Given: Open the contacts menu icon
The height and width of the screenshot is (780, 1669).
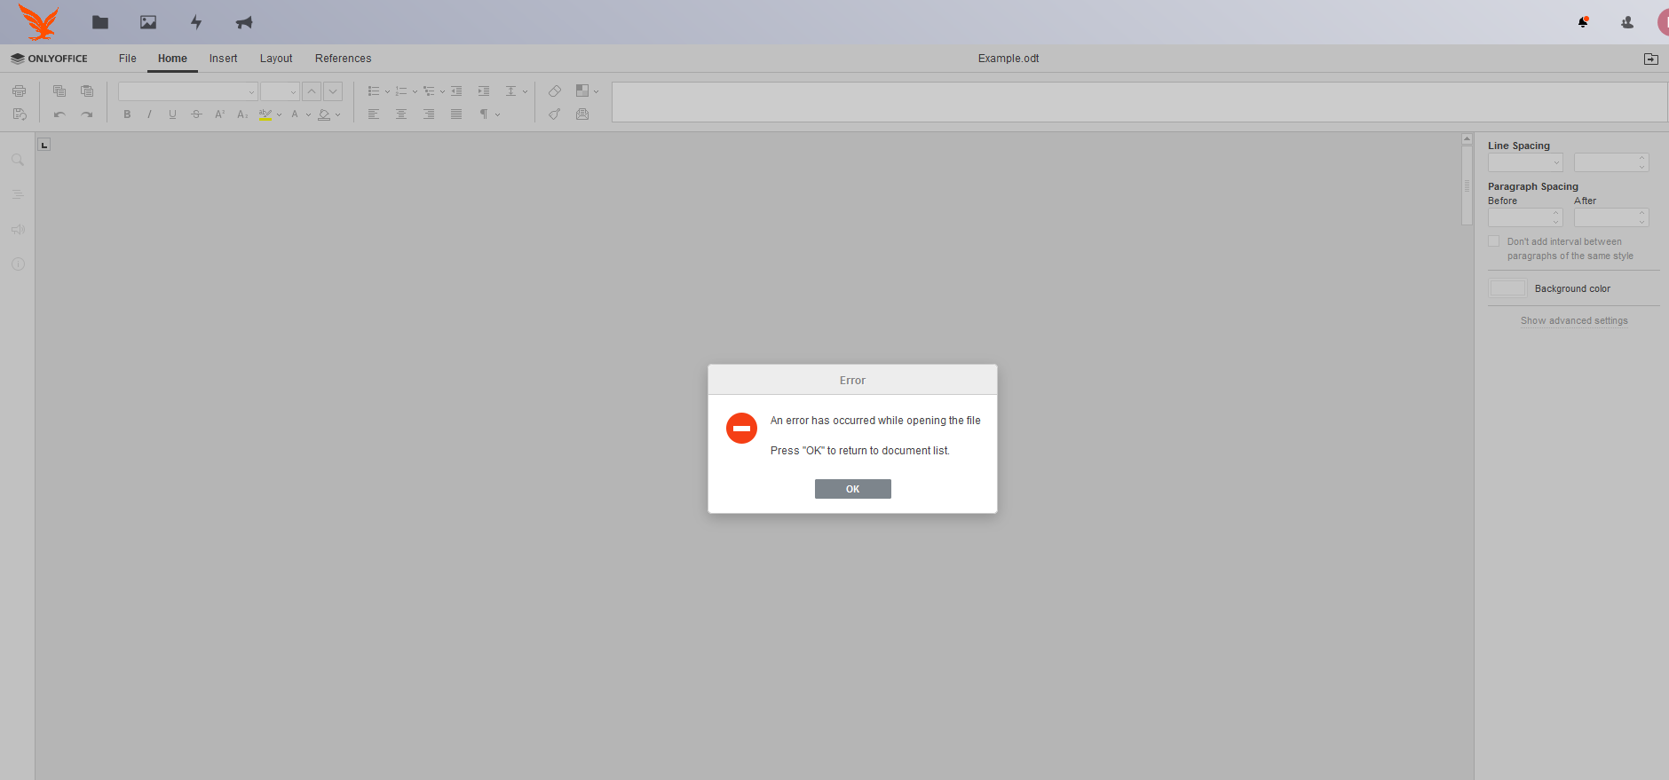Looking at the screenshot, I should point(1627,22).
